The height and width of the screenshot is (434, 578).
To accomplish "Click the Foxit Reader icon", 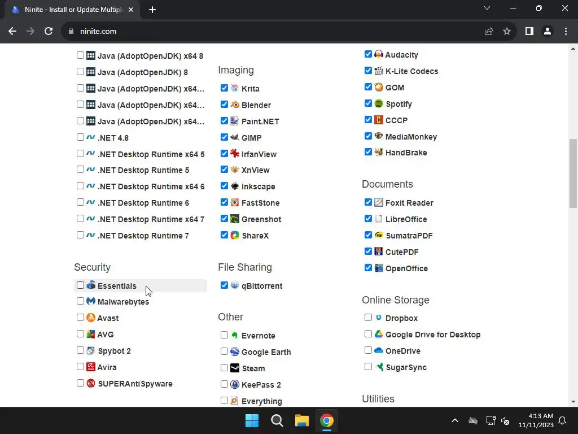I will point(379,202).
